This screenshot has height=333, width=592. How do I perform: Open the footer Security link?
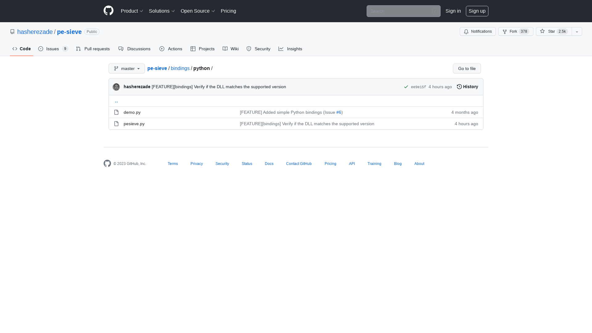[x=222, y=164]
